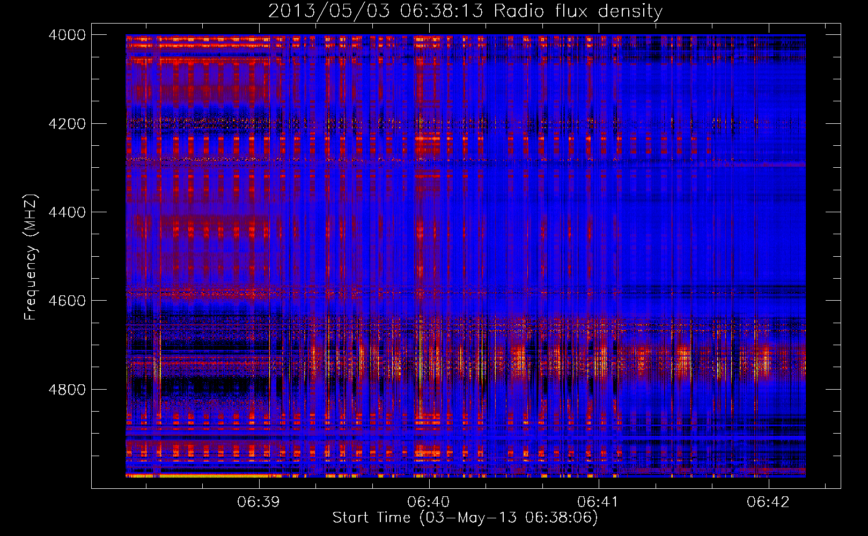Click the '4400' frequency axis label
Screen dimensions: 868x536
67,212
